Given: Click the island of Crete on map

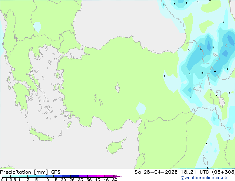Looking at the screenshot, I should pyautogui.click(x=41, y=135).
